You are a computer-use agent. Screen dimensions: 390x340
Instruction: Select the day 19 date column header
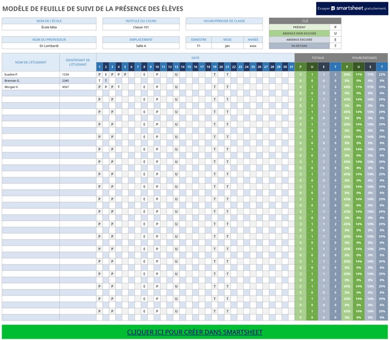tap(214, 67)
